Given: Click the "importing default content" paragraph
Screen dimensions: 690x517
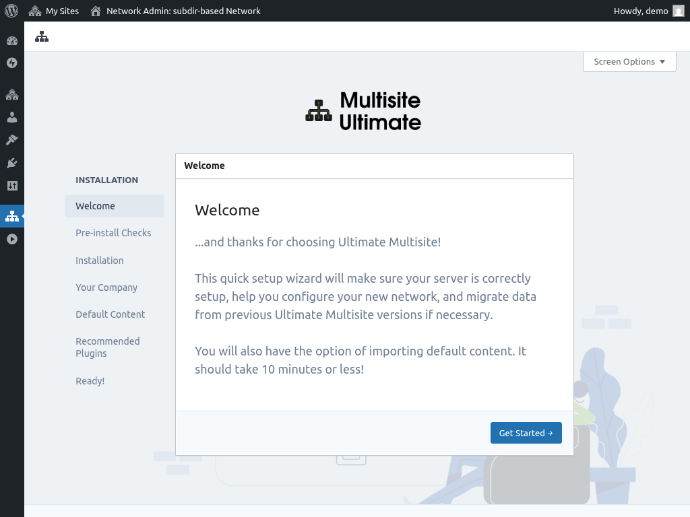Looking at the screenshot, I should pos(360,360).
